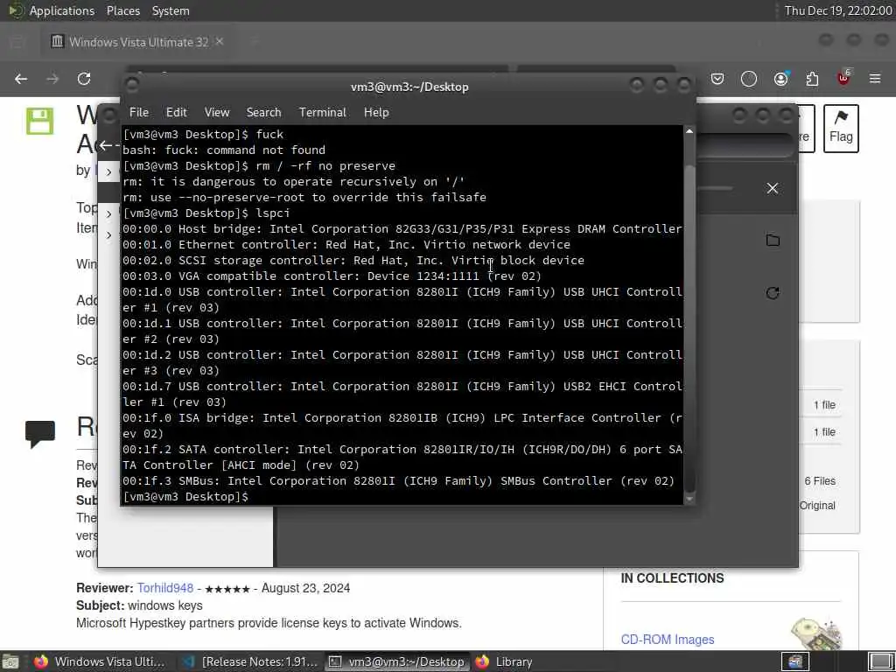This screenshot has height=672, width=896.
Task: Click 'IN COLLECTIONS' heading
Action: coord(672,578)
